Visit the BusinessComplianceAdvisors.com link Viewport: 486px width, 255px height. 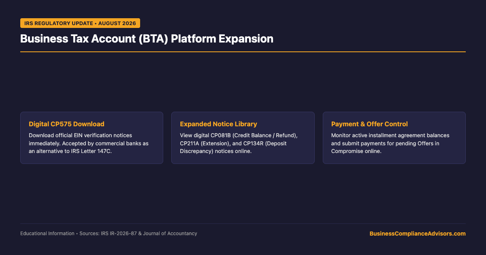tap(418, 234)
